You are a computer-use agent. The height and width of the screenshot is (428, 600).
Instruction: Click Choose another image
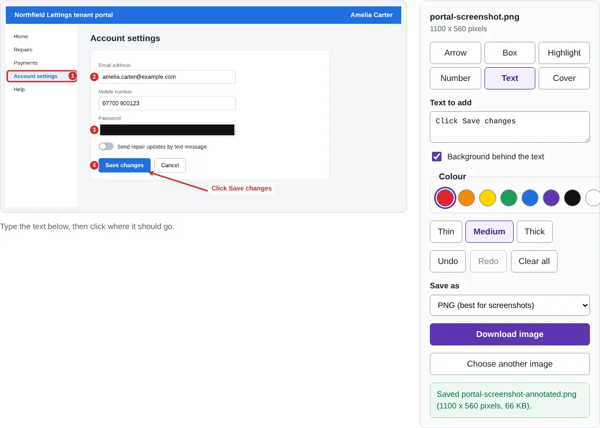pos(509,364)
